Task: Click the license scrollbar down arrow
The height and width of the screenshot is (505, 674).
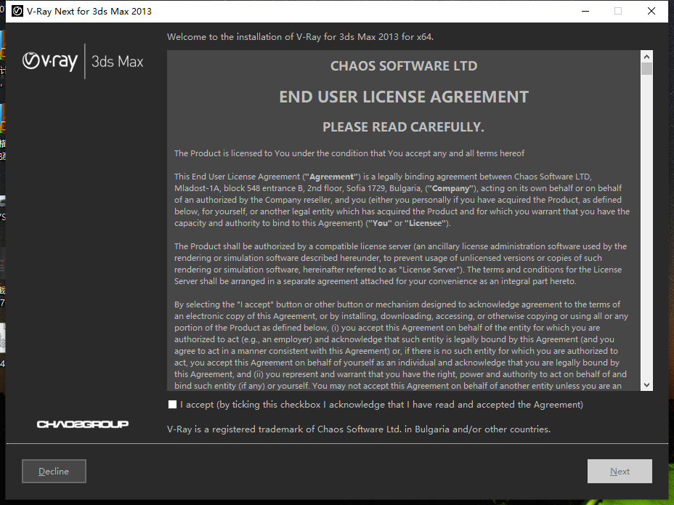Action: [646, 385]
